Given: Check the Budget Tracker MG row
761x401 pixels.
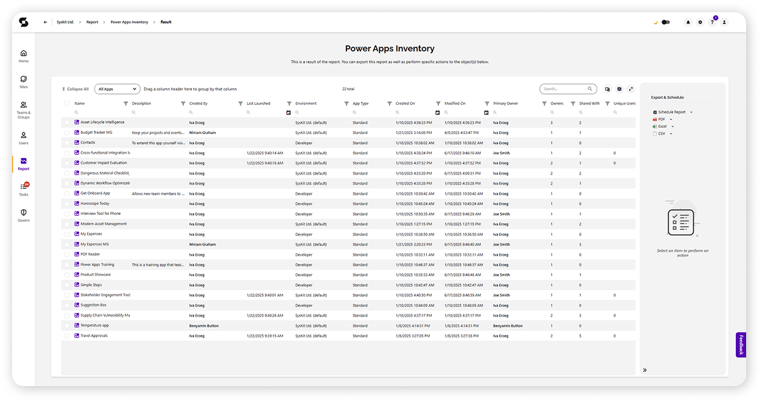Looking at the screenshot, I should (x=67, y=133).
